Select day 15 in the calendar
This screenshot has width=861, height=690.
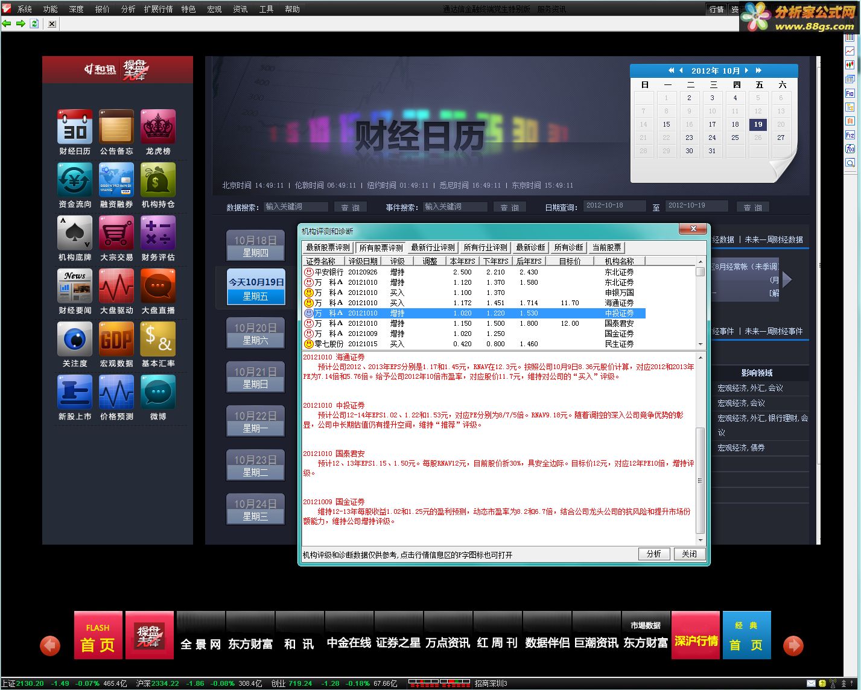[666, 124]
